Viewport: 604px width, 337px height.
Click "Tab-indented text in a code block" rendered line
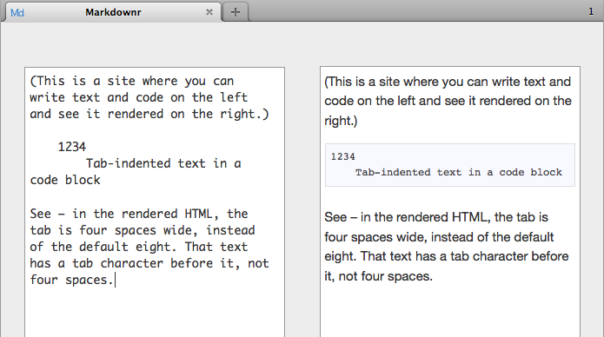(458, 173)
